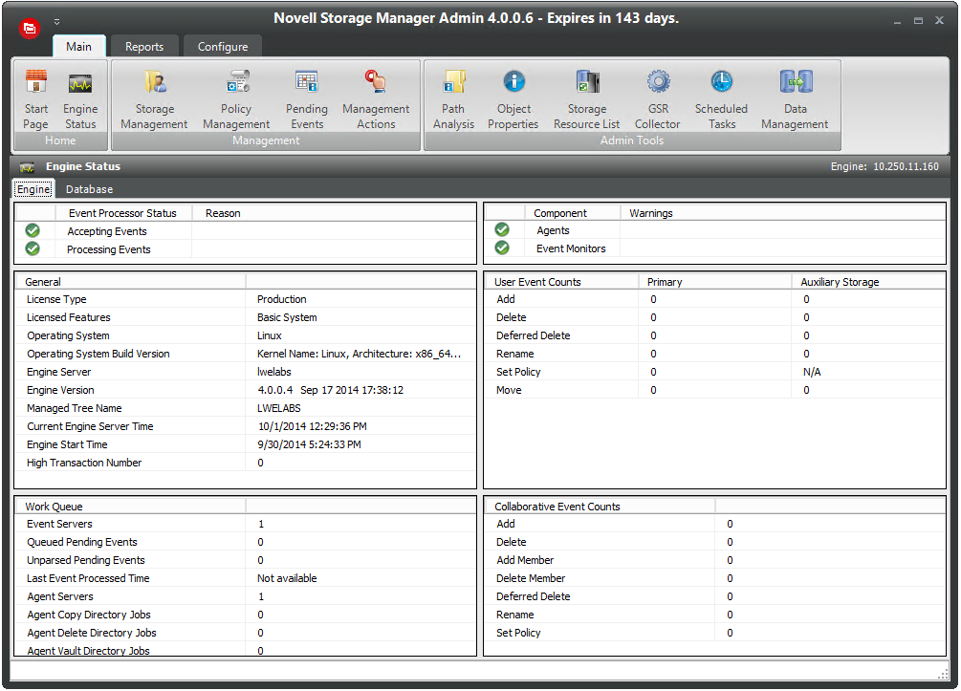
Task: Select the Database tab
Action: (x=89, y=189)
